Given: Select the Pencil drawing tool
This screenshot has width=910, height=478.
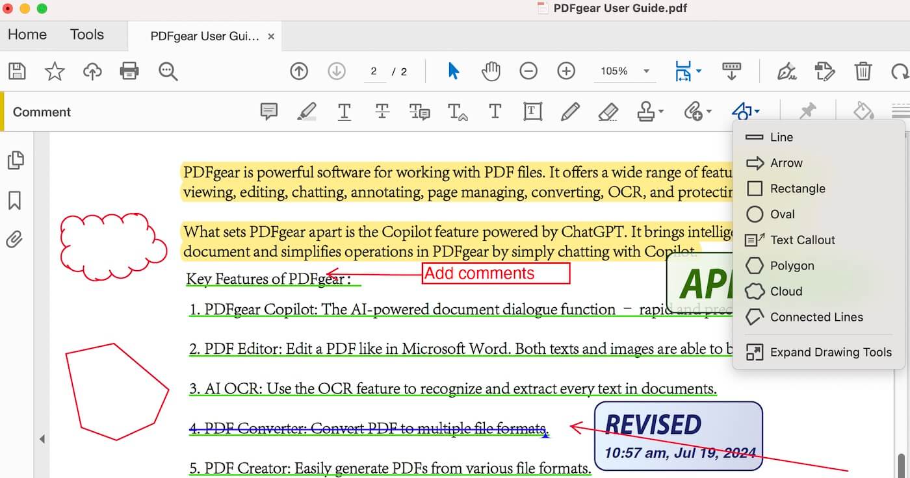Looking at the screenshot, I should (x=570, y=111).
